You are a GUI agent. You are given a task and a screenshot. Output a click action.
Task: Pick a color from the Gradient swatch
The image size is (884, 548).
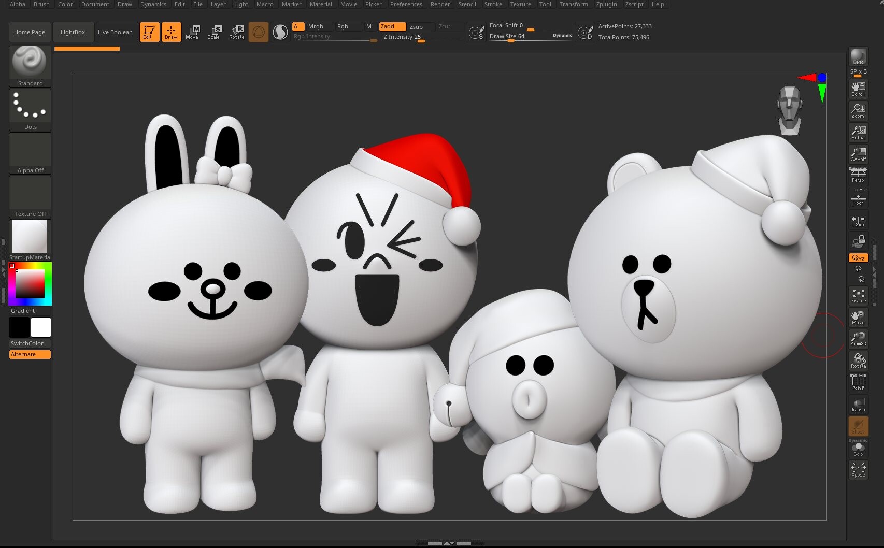pyautogui.click(x=30, y=283)
